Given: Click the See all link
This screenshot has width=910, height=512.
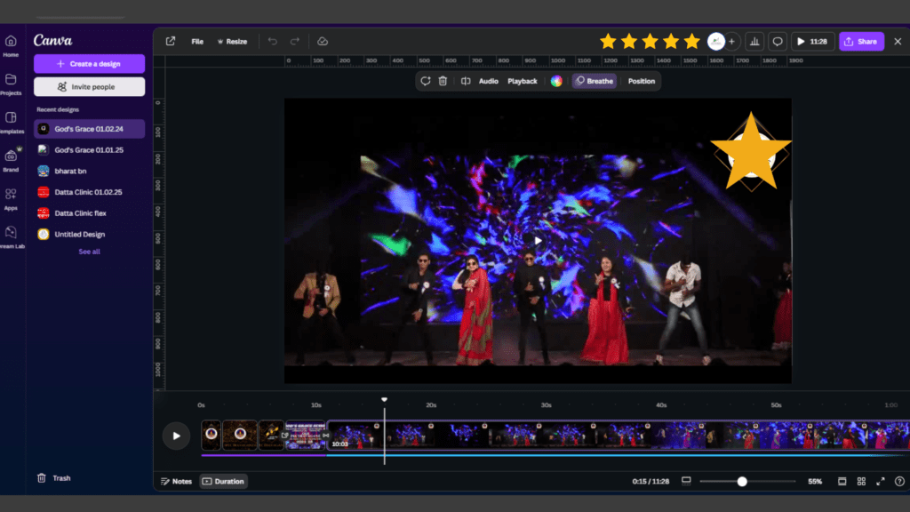Looking at the screenshot, I should pyautogui.click(x=89, y=252).
